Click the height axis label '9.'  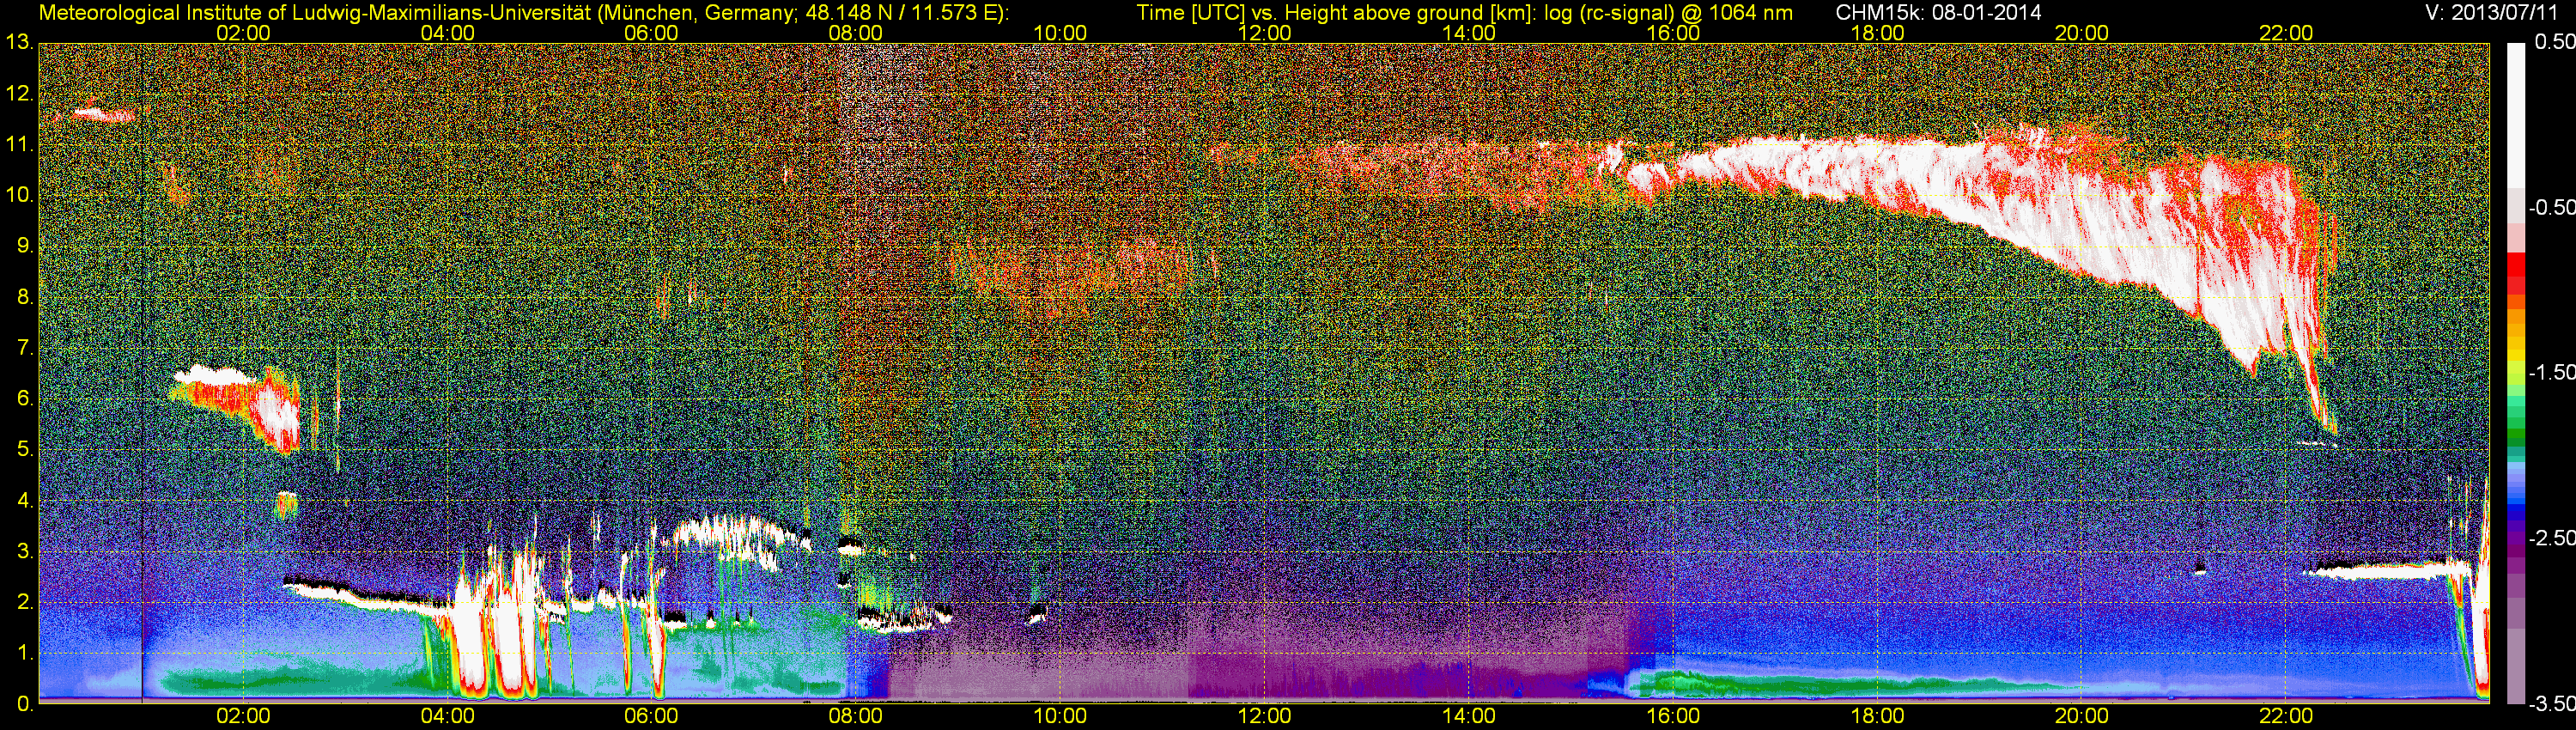[24, 246]
